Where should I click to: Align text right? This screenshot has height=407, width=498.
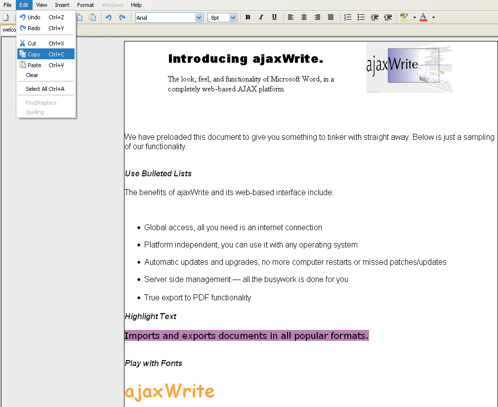pyautogui.click(x=317, y=17)
